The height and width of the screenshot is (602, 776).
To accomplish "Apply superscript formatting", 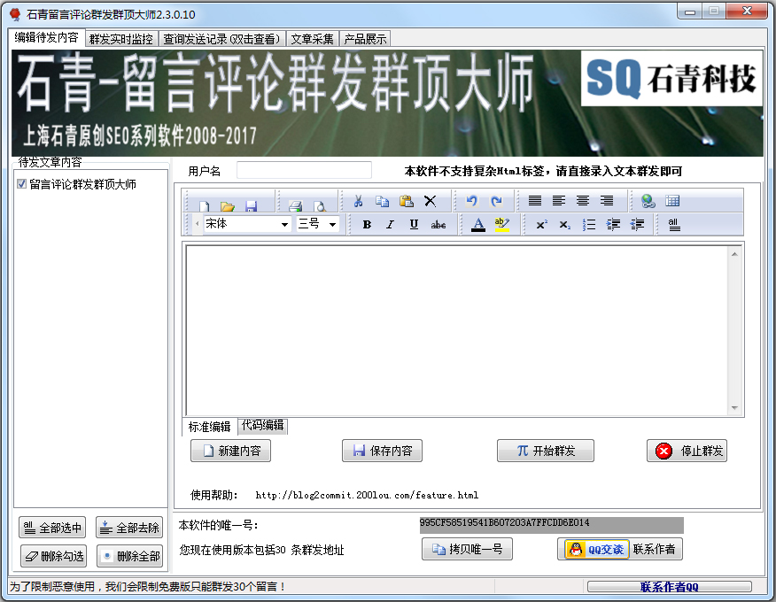I will click(x=541, y=225).
